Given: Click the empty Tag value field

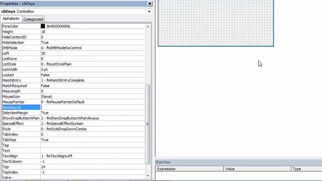Looking at the screenshot, I should coord(93,145).
